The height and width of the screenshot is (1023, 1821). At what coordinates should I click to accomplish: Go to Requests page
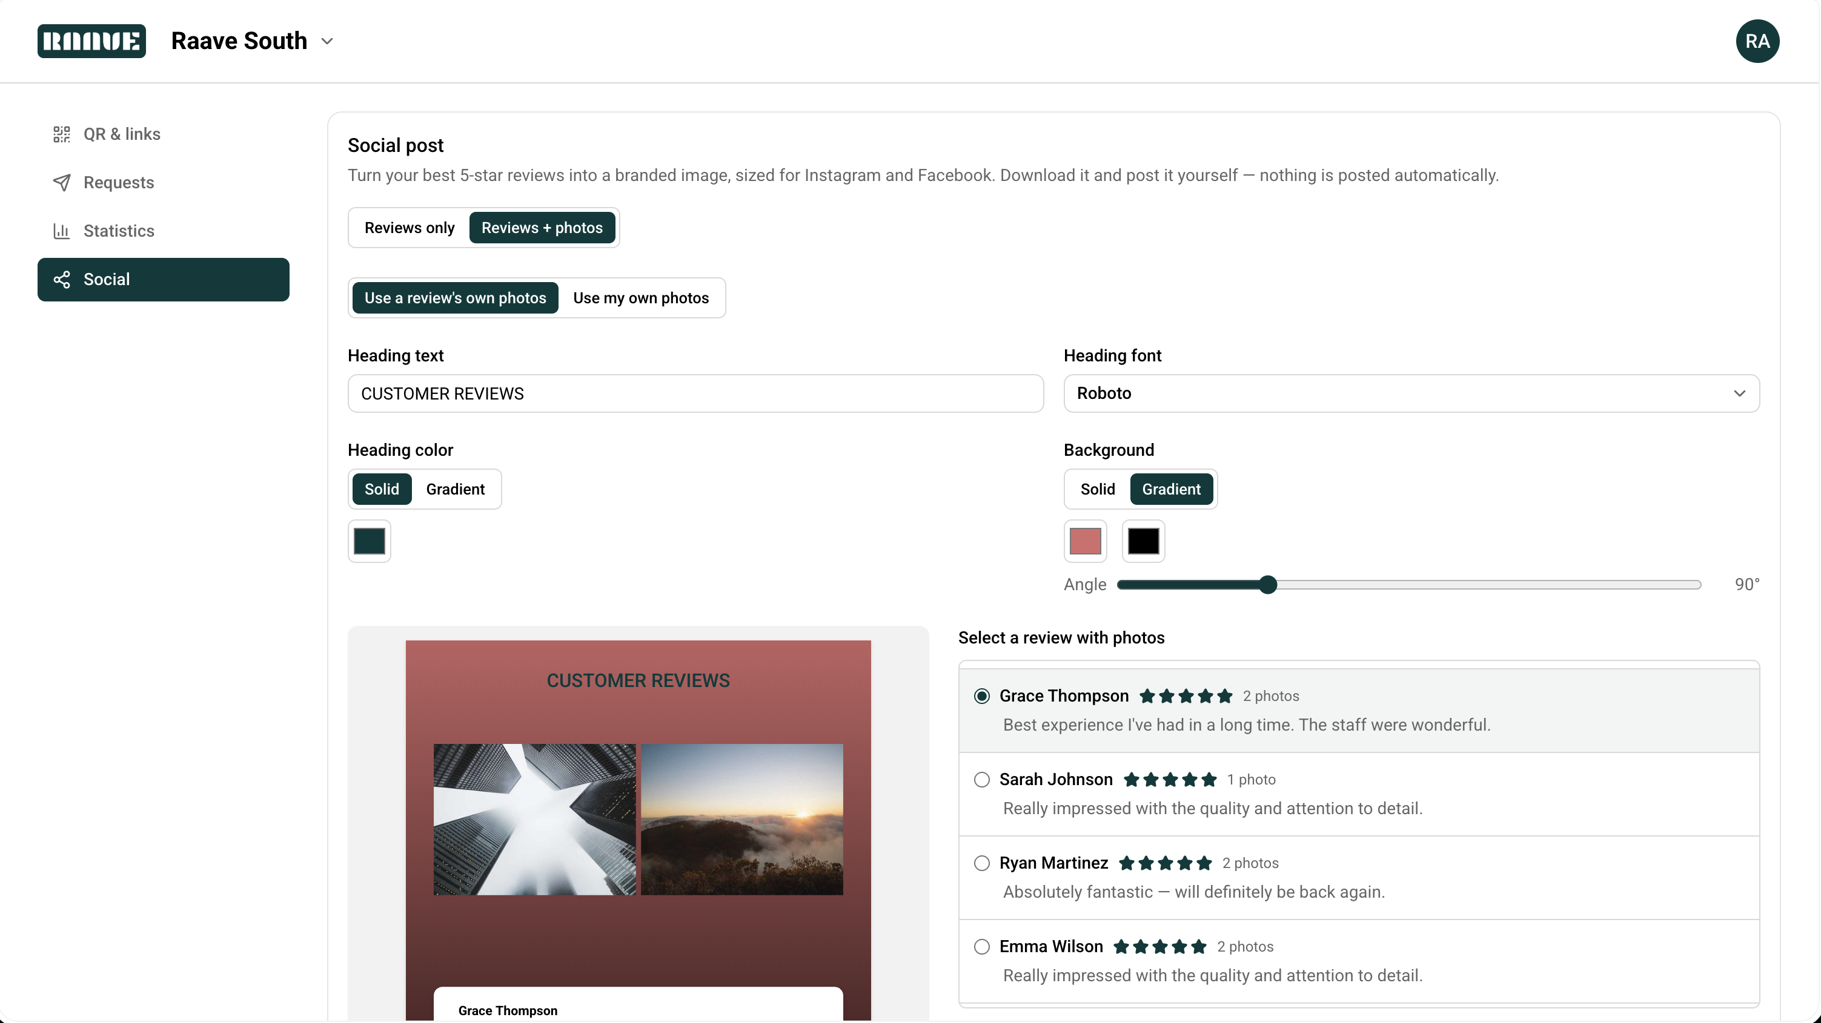coord(164,182)
